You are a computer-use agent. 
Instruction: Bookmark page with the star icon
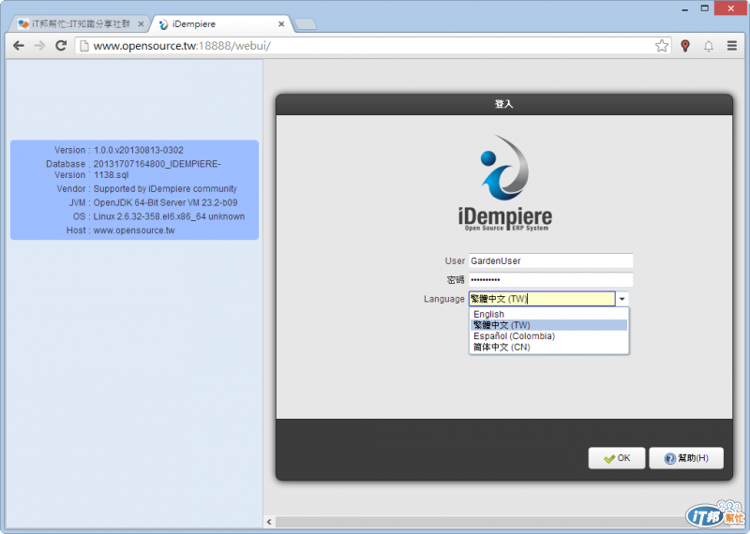(x=662, y=46)
